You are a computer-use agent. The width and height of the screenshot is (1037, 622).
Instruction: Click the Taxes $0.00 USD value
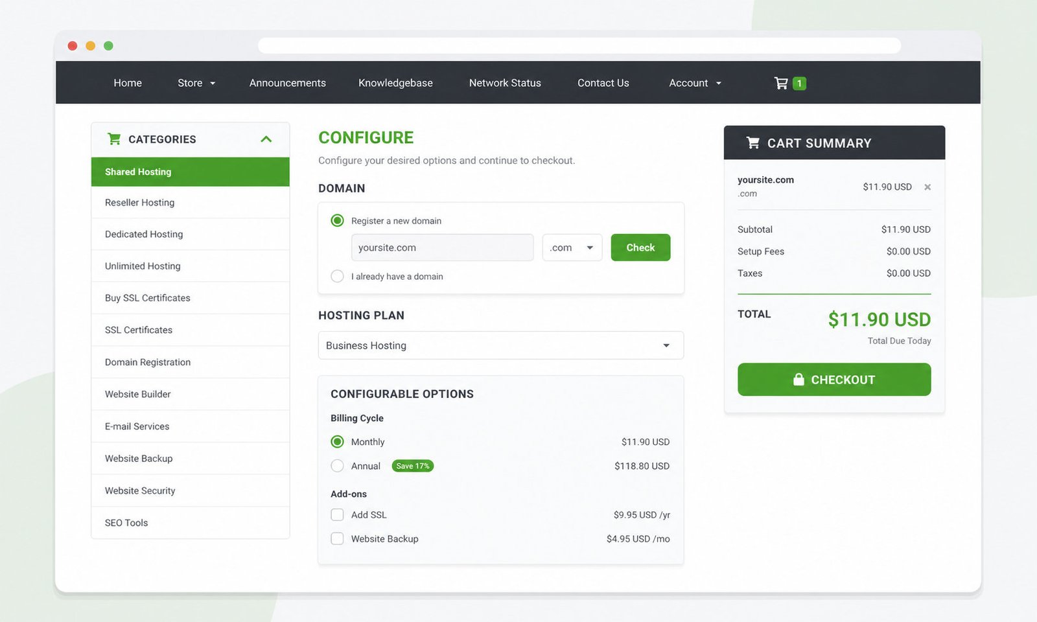908,273
